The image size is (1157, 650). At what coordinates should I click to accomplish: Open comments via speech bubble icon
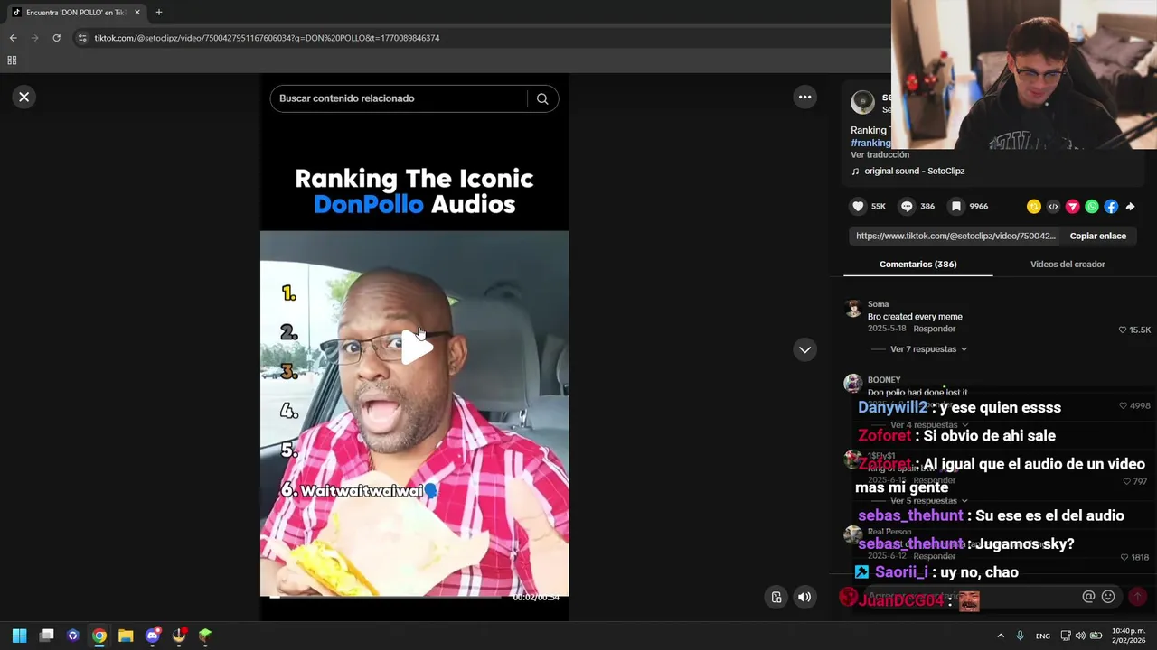907,206
